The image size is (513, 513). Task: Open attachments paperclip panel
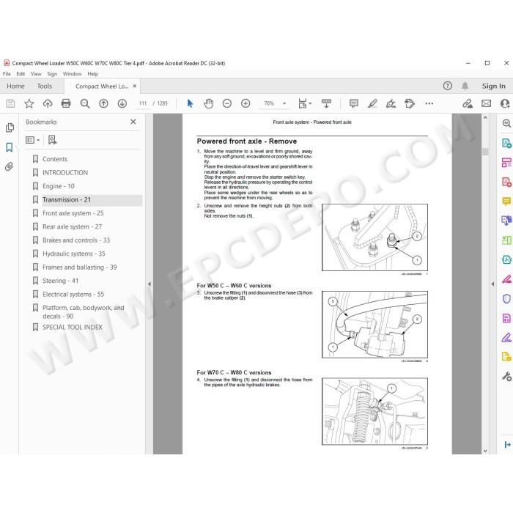(x=9, y=166)
